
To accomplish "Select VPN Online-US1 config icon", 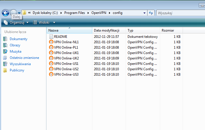I will [x=51, y=64].
